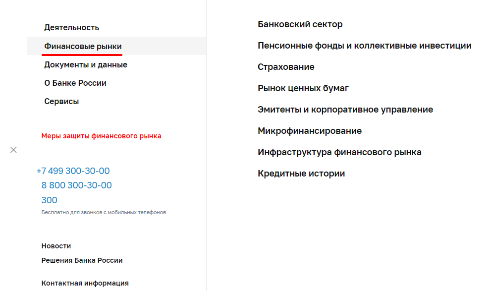Click Меры защиты финансового рынка link
This screenshot has width=494, height=291.
(x=101, y=136)
